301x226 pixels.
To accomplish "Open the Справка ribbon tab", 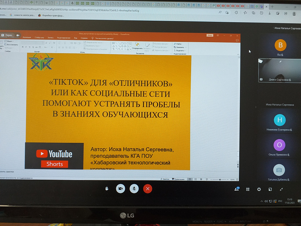I will click(84, 38).
